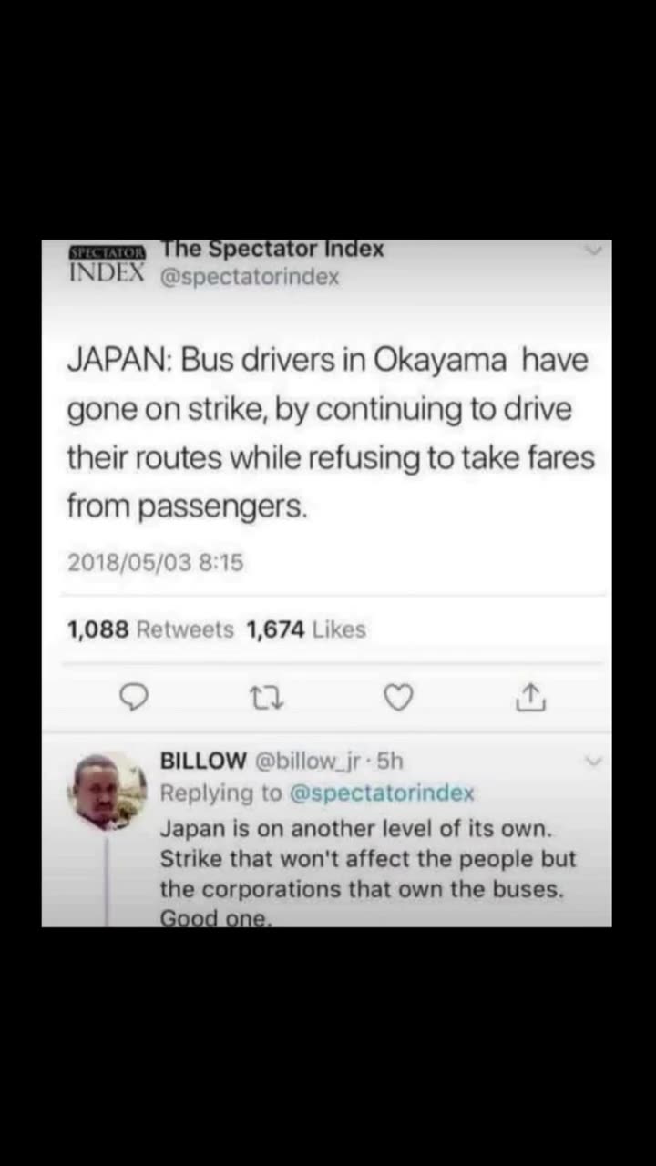Open @spectatorindex handle under the name
Image resolution: width=656 pixels, height=1166 pixels.
coord(250,277)
